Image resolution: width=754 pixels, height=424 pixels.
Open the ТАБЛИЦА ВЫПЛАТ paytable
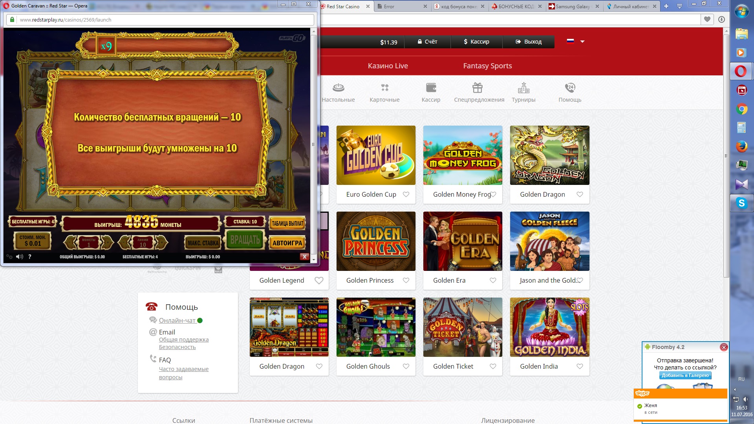coord(287,223)
